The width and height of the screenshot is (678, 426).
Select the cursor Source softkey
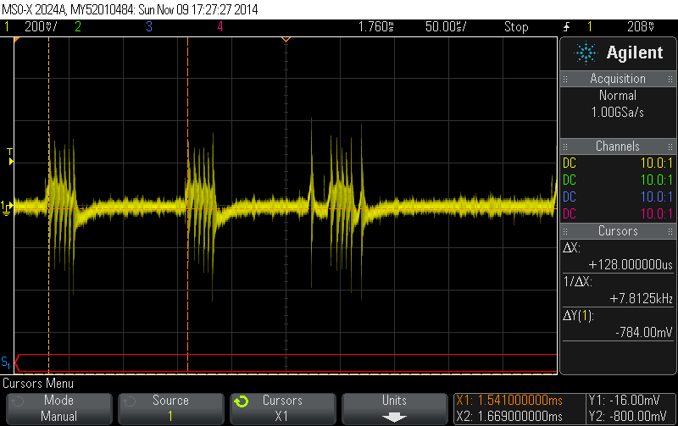(x=171, y=408)
